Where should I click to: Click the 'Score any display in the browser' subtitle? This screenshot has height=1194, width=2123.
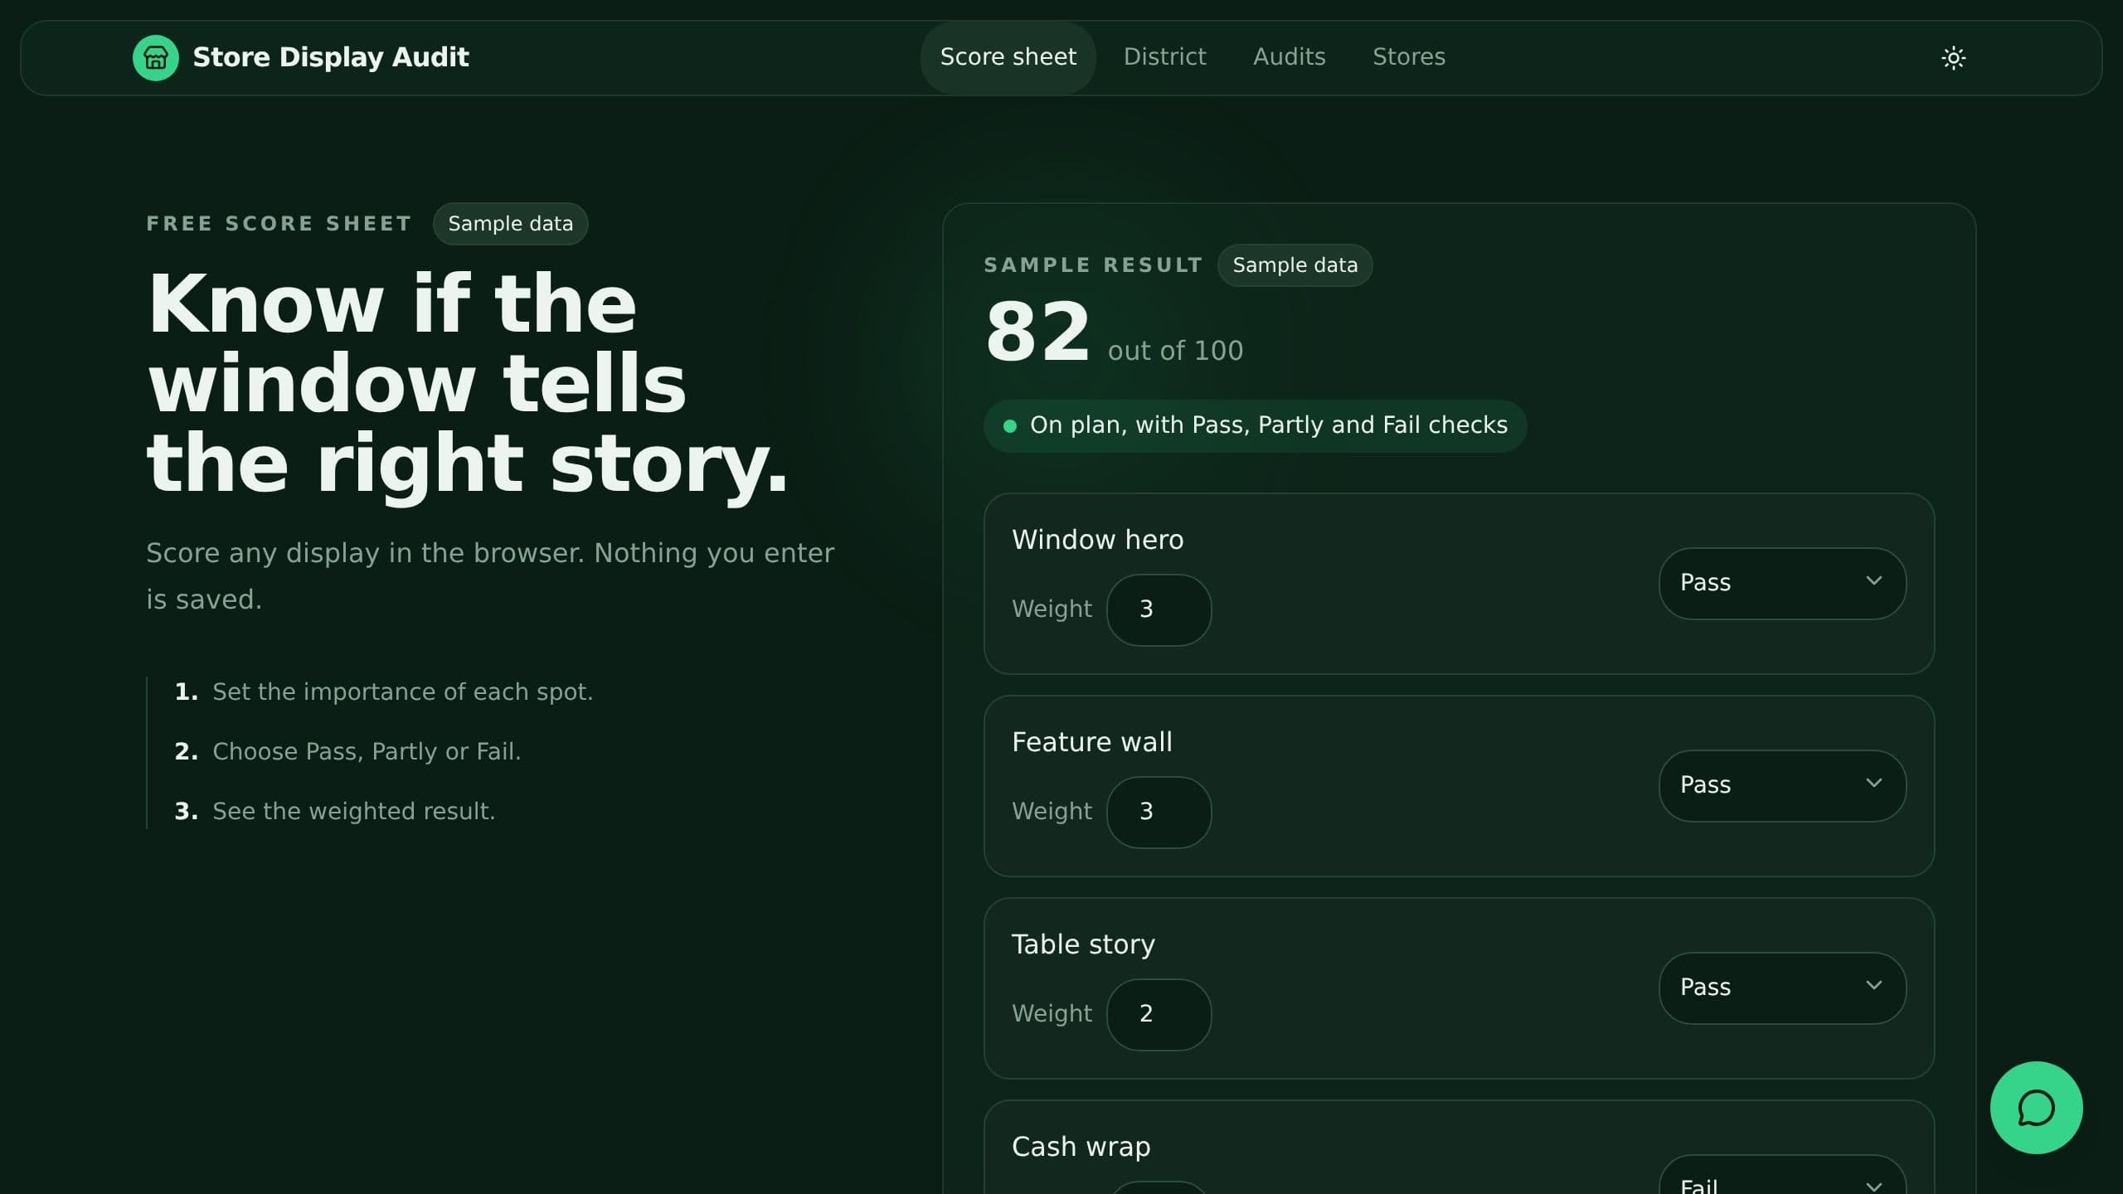click(490, 575)
